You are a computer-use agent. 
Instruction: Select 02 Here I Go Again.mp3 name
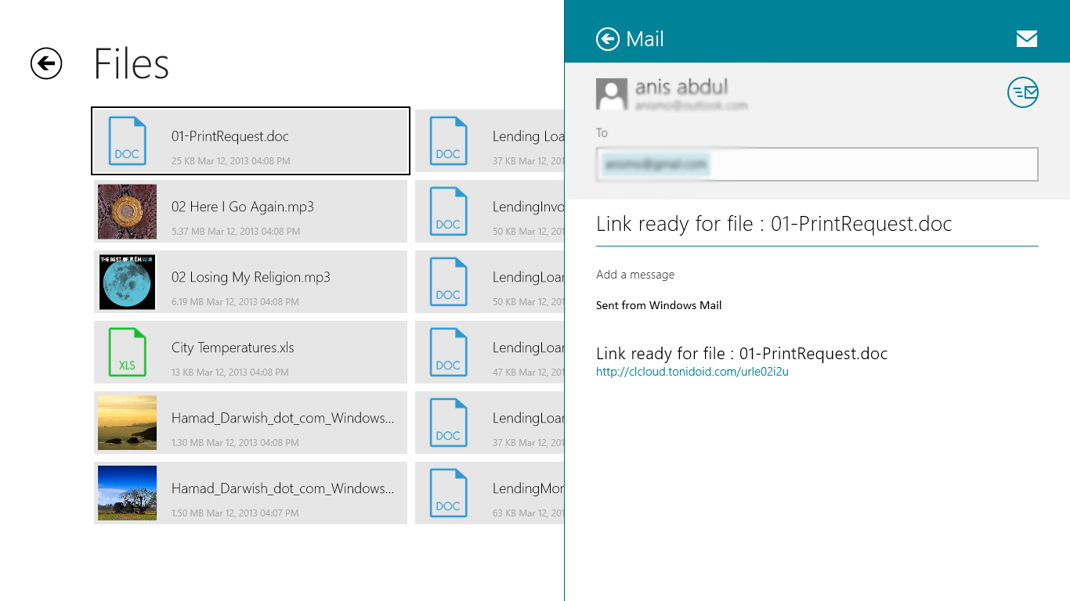[243, 207]
